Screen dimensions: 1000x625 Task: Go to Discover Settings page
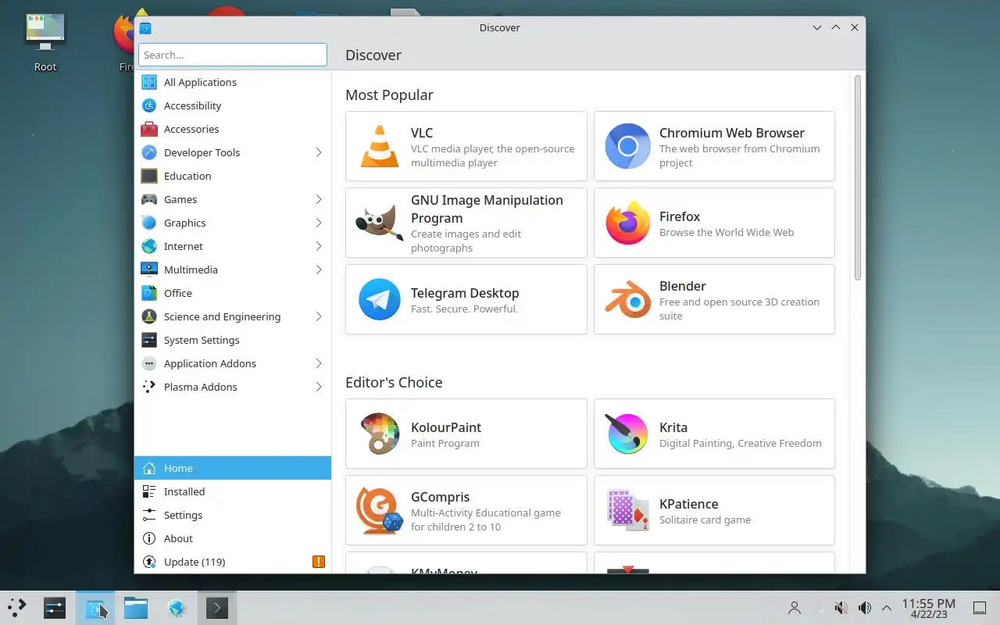(x=233, y=515)
